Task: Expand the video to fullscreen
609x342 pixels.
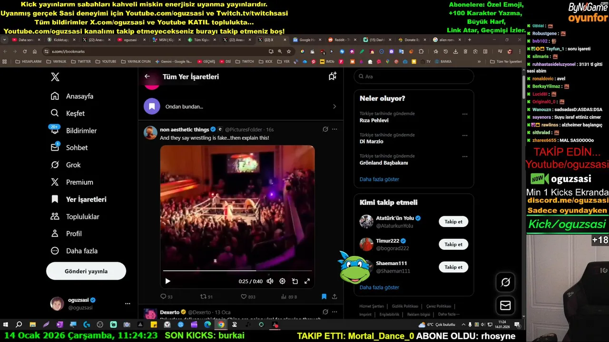Action: (307, 281)
